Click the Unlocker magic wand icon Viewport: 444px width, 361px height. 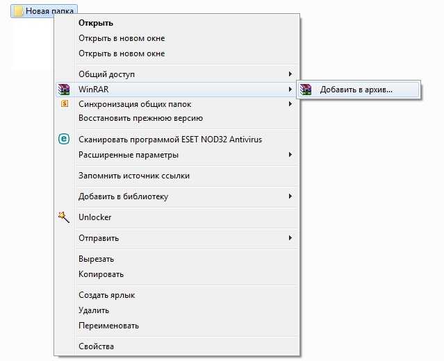pos(64,217)
